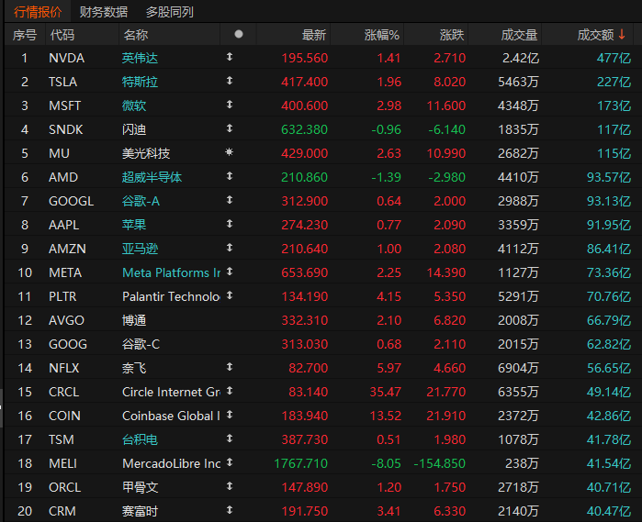This screenshot has height=522, width=642.
Task: Open the 苹果 stock link
Action: [x=134, y=225]
